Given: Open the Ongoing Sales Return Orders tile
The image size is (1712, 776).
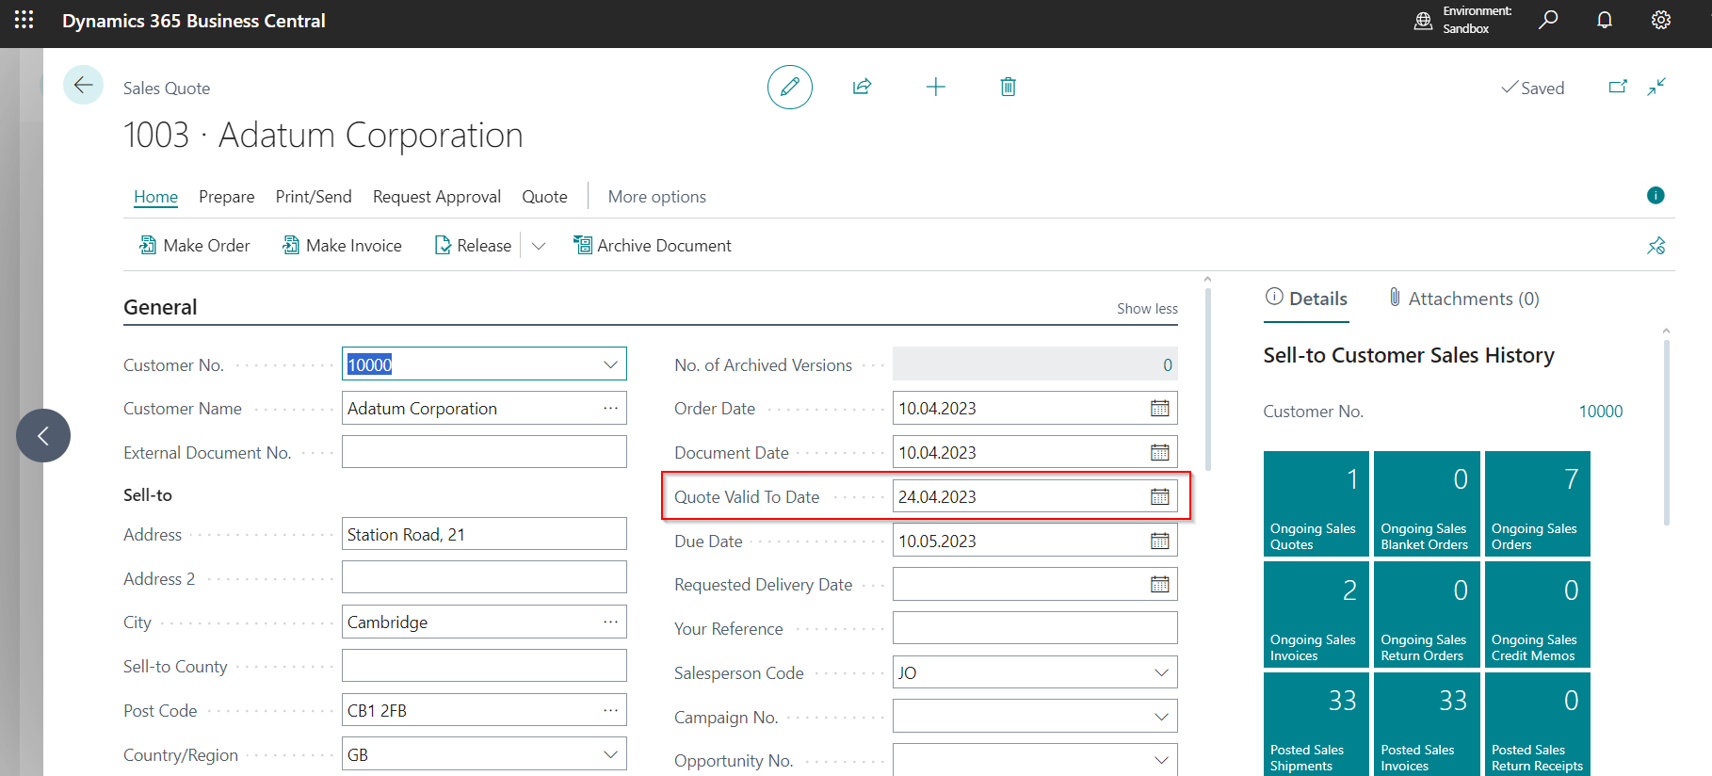Looking at the screenshot, I should pyautogui.click(x=1427, y=615).
